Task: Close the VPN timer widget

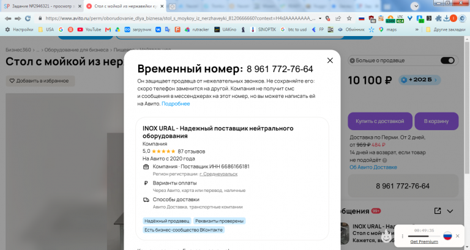Action: pos(457,236)
